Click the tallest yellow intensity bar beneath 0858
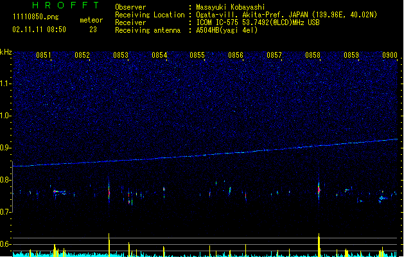 [319, 245]
